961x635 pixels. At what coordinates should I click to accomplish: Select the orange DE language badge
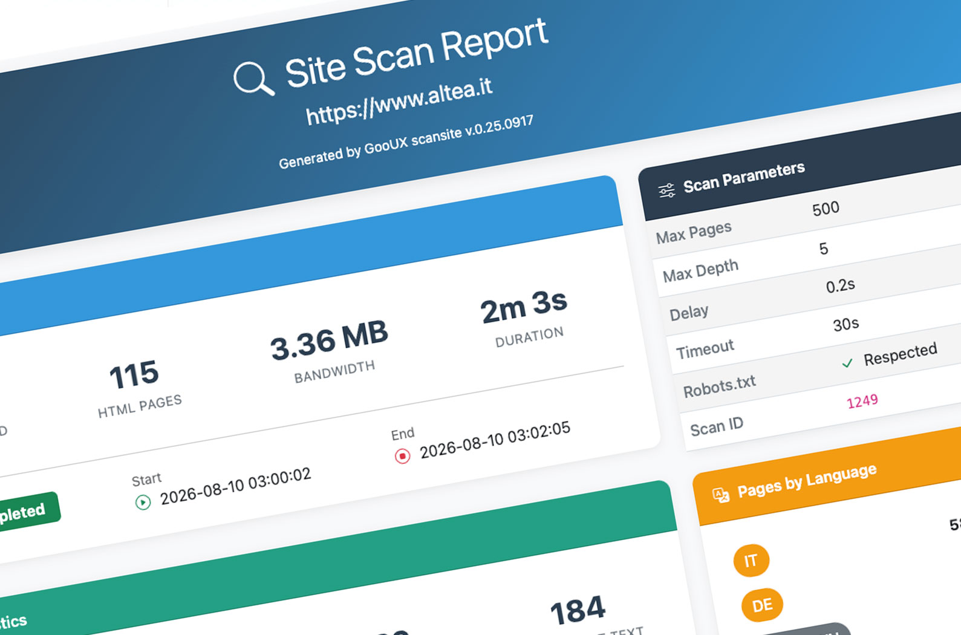[762, 605]
